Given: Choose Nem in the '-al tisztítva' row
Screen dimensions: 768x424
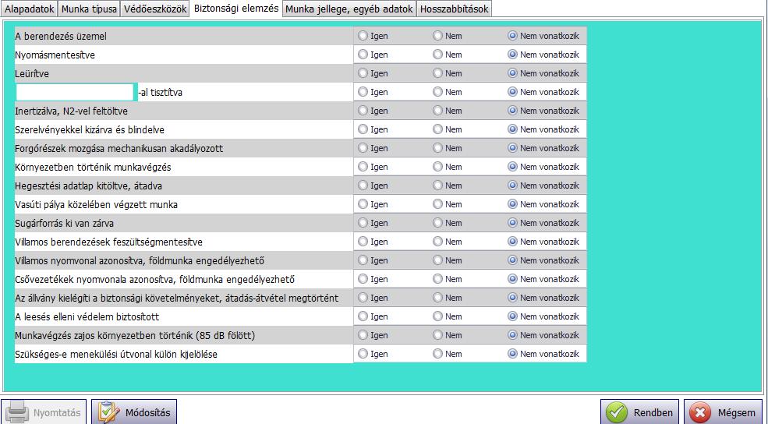Looking at the screenshot, I should 448,91.
